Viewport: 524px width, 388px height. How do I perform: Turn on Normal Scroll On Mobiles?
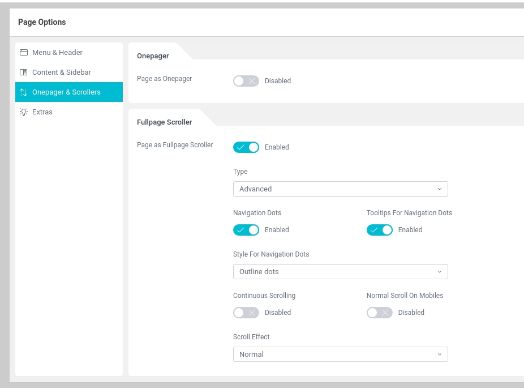[x=380, y=313]
